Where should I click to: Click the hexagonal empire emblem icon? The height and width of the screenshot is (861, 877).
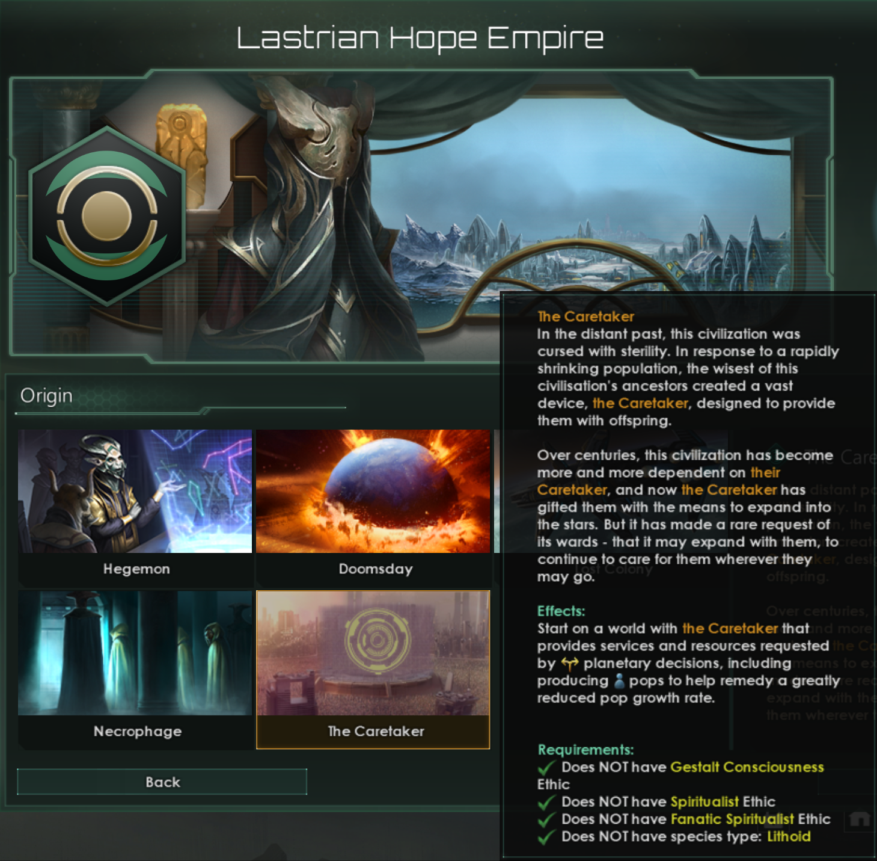click(107, 215)
